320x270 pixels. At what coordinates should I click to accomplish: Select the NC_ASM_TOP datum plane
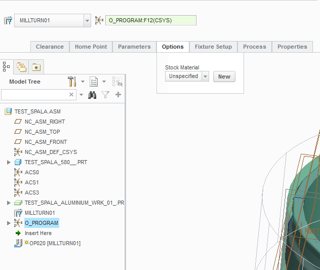(42, 132)
